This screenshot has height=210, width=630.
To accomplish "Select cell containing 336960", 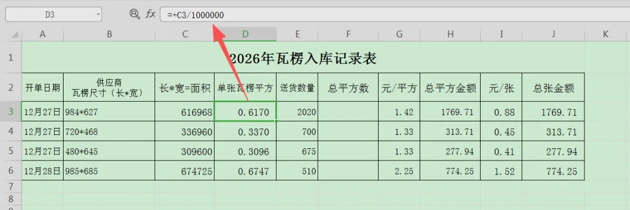I will point(185,131).
